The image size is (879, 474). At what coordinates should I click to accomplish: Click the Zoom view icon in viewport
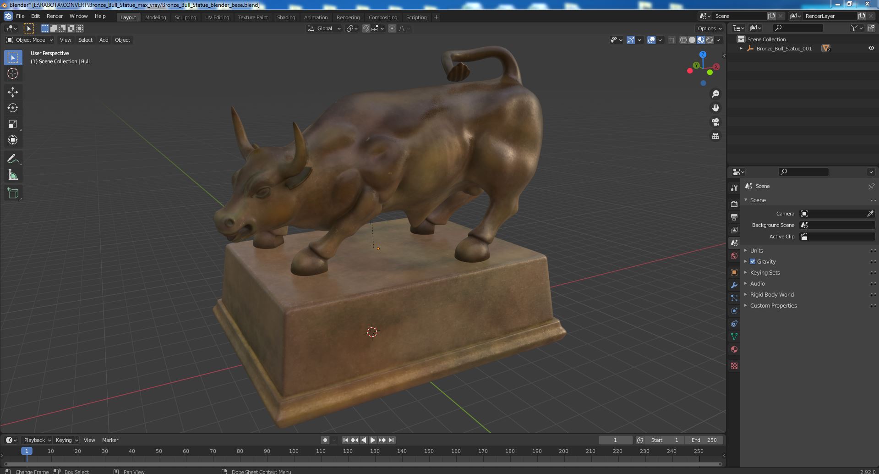pos(715,94)
